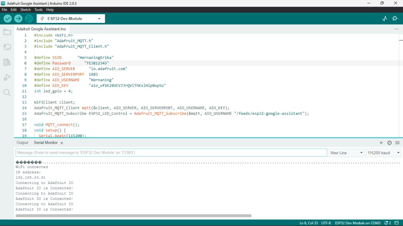Open the Help menu
The width and height of the screenshot is (403, 226).
pos(50,10)
